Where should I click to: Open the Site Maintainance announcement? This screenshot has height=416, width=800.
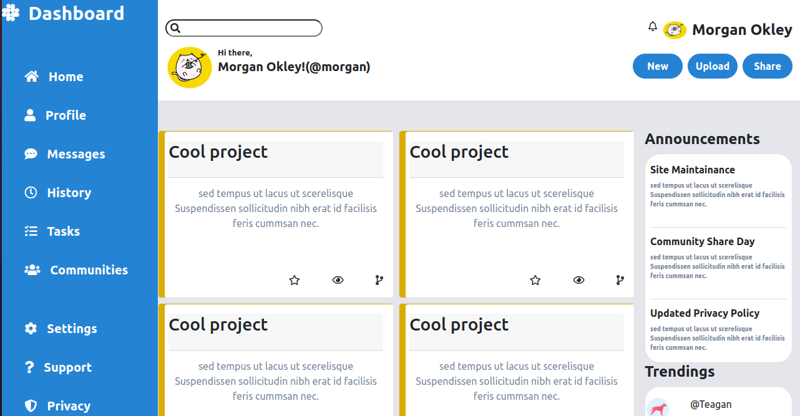[x=692, y=170]
